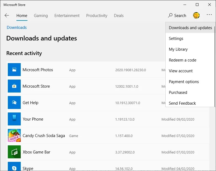This screenshot has height=171, width=216.
Task: Open the Microsoft Photos app icon
Action: coord(14,70)
